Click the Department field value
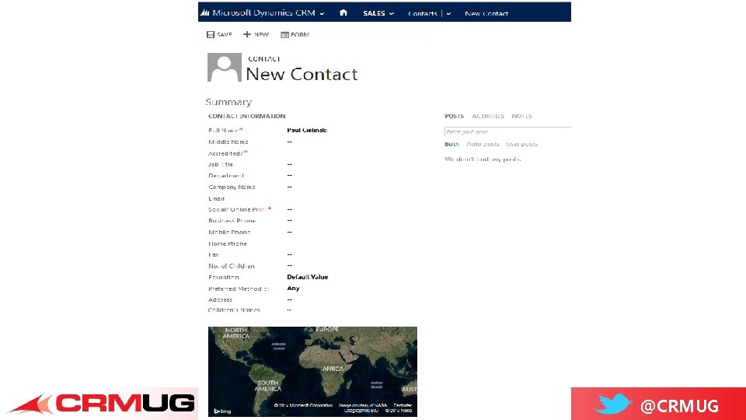This screenshot has width=746, height=420. pyautogui.click(x=289, y=175)
